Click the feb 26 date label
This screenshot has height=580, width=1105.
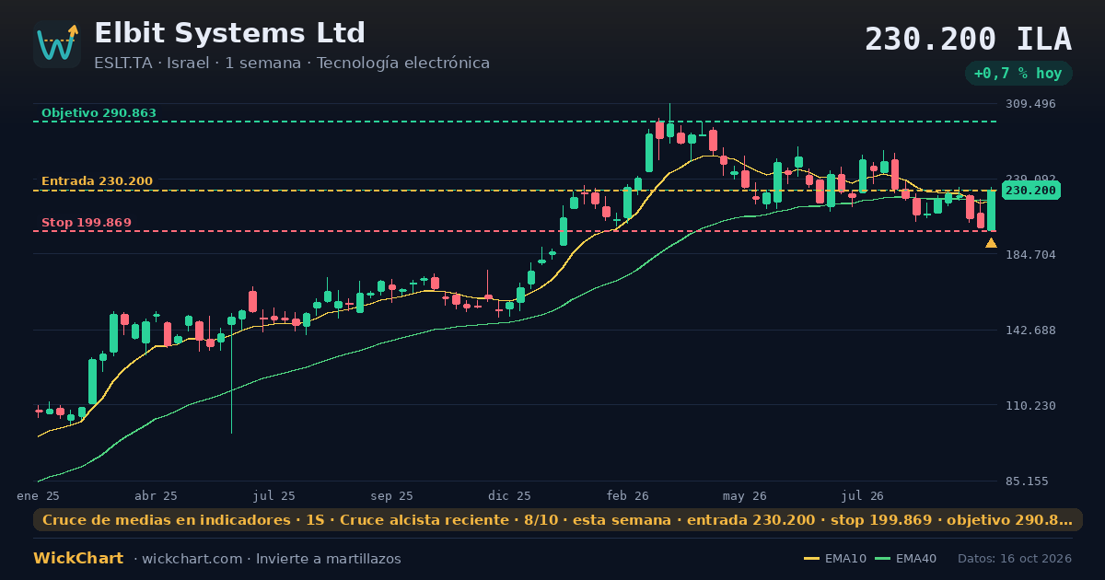click(628, 495)
